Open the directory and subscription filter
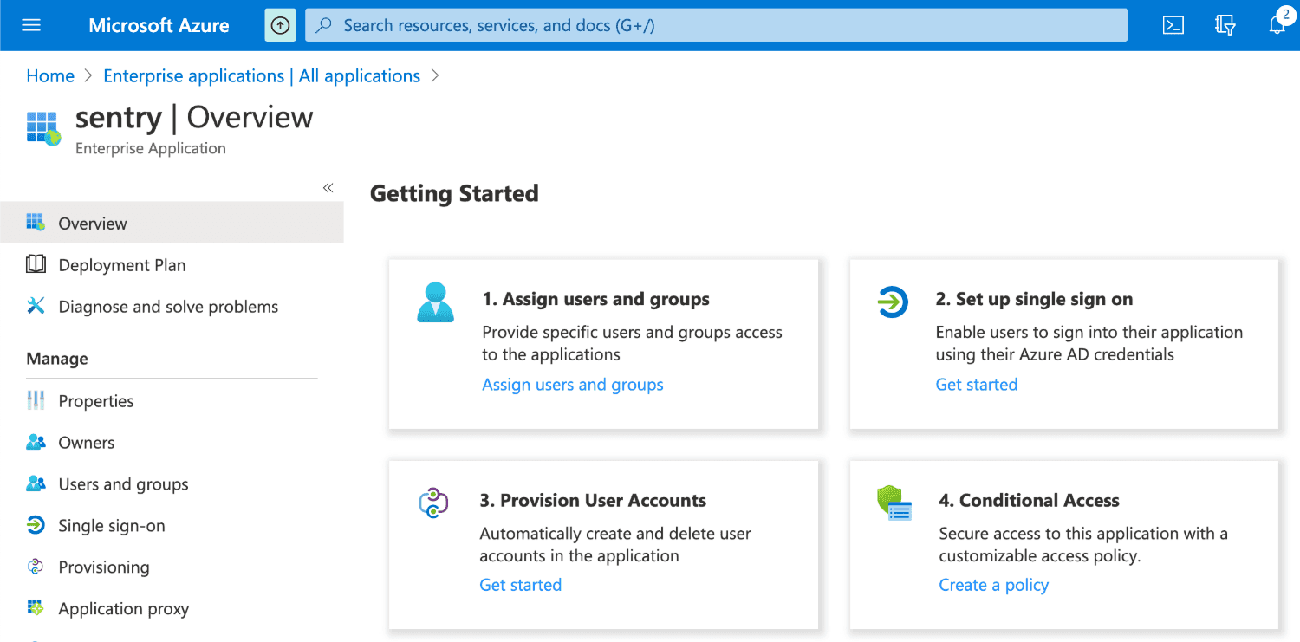 click(x=1225, y=24)
